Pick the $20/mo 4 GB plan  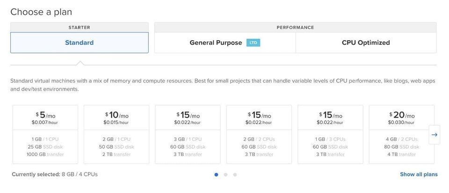pyautogui.click(x=401, y=134)
